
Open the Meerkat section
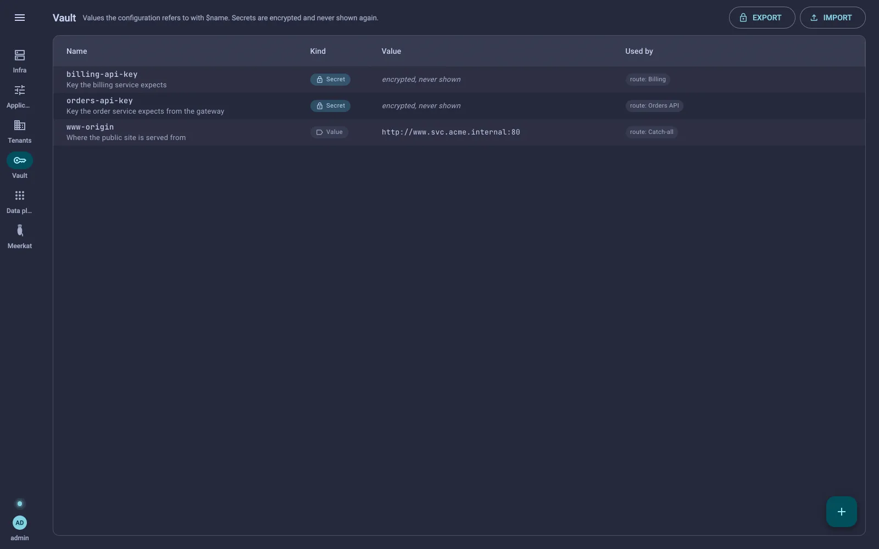click(x=20, y=237)
